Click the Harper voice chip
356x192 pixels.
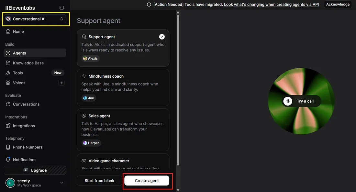91,143
